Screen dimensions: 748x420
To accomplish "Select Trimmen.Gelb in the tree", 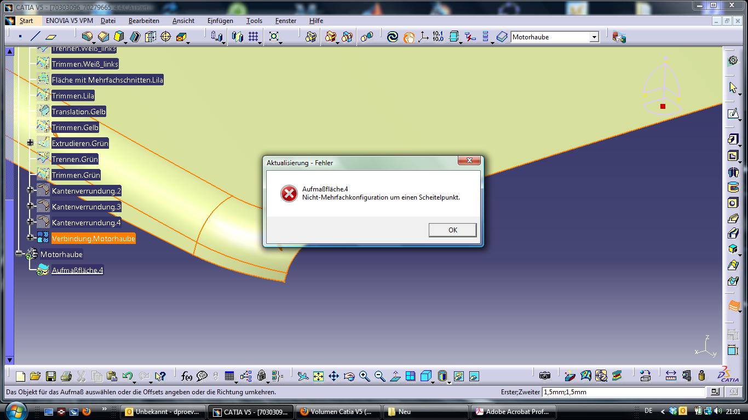I will pos(75,127).
